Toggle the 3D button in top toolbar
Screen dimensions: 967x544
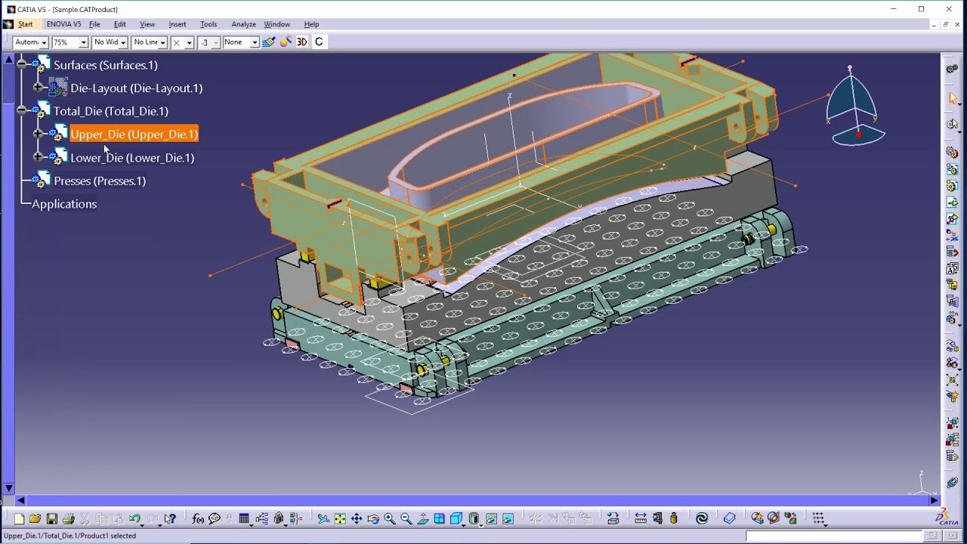302,42
